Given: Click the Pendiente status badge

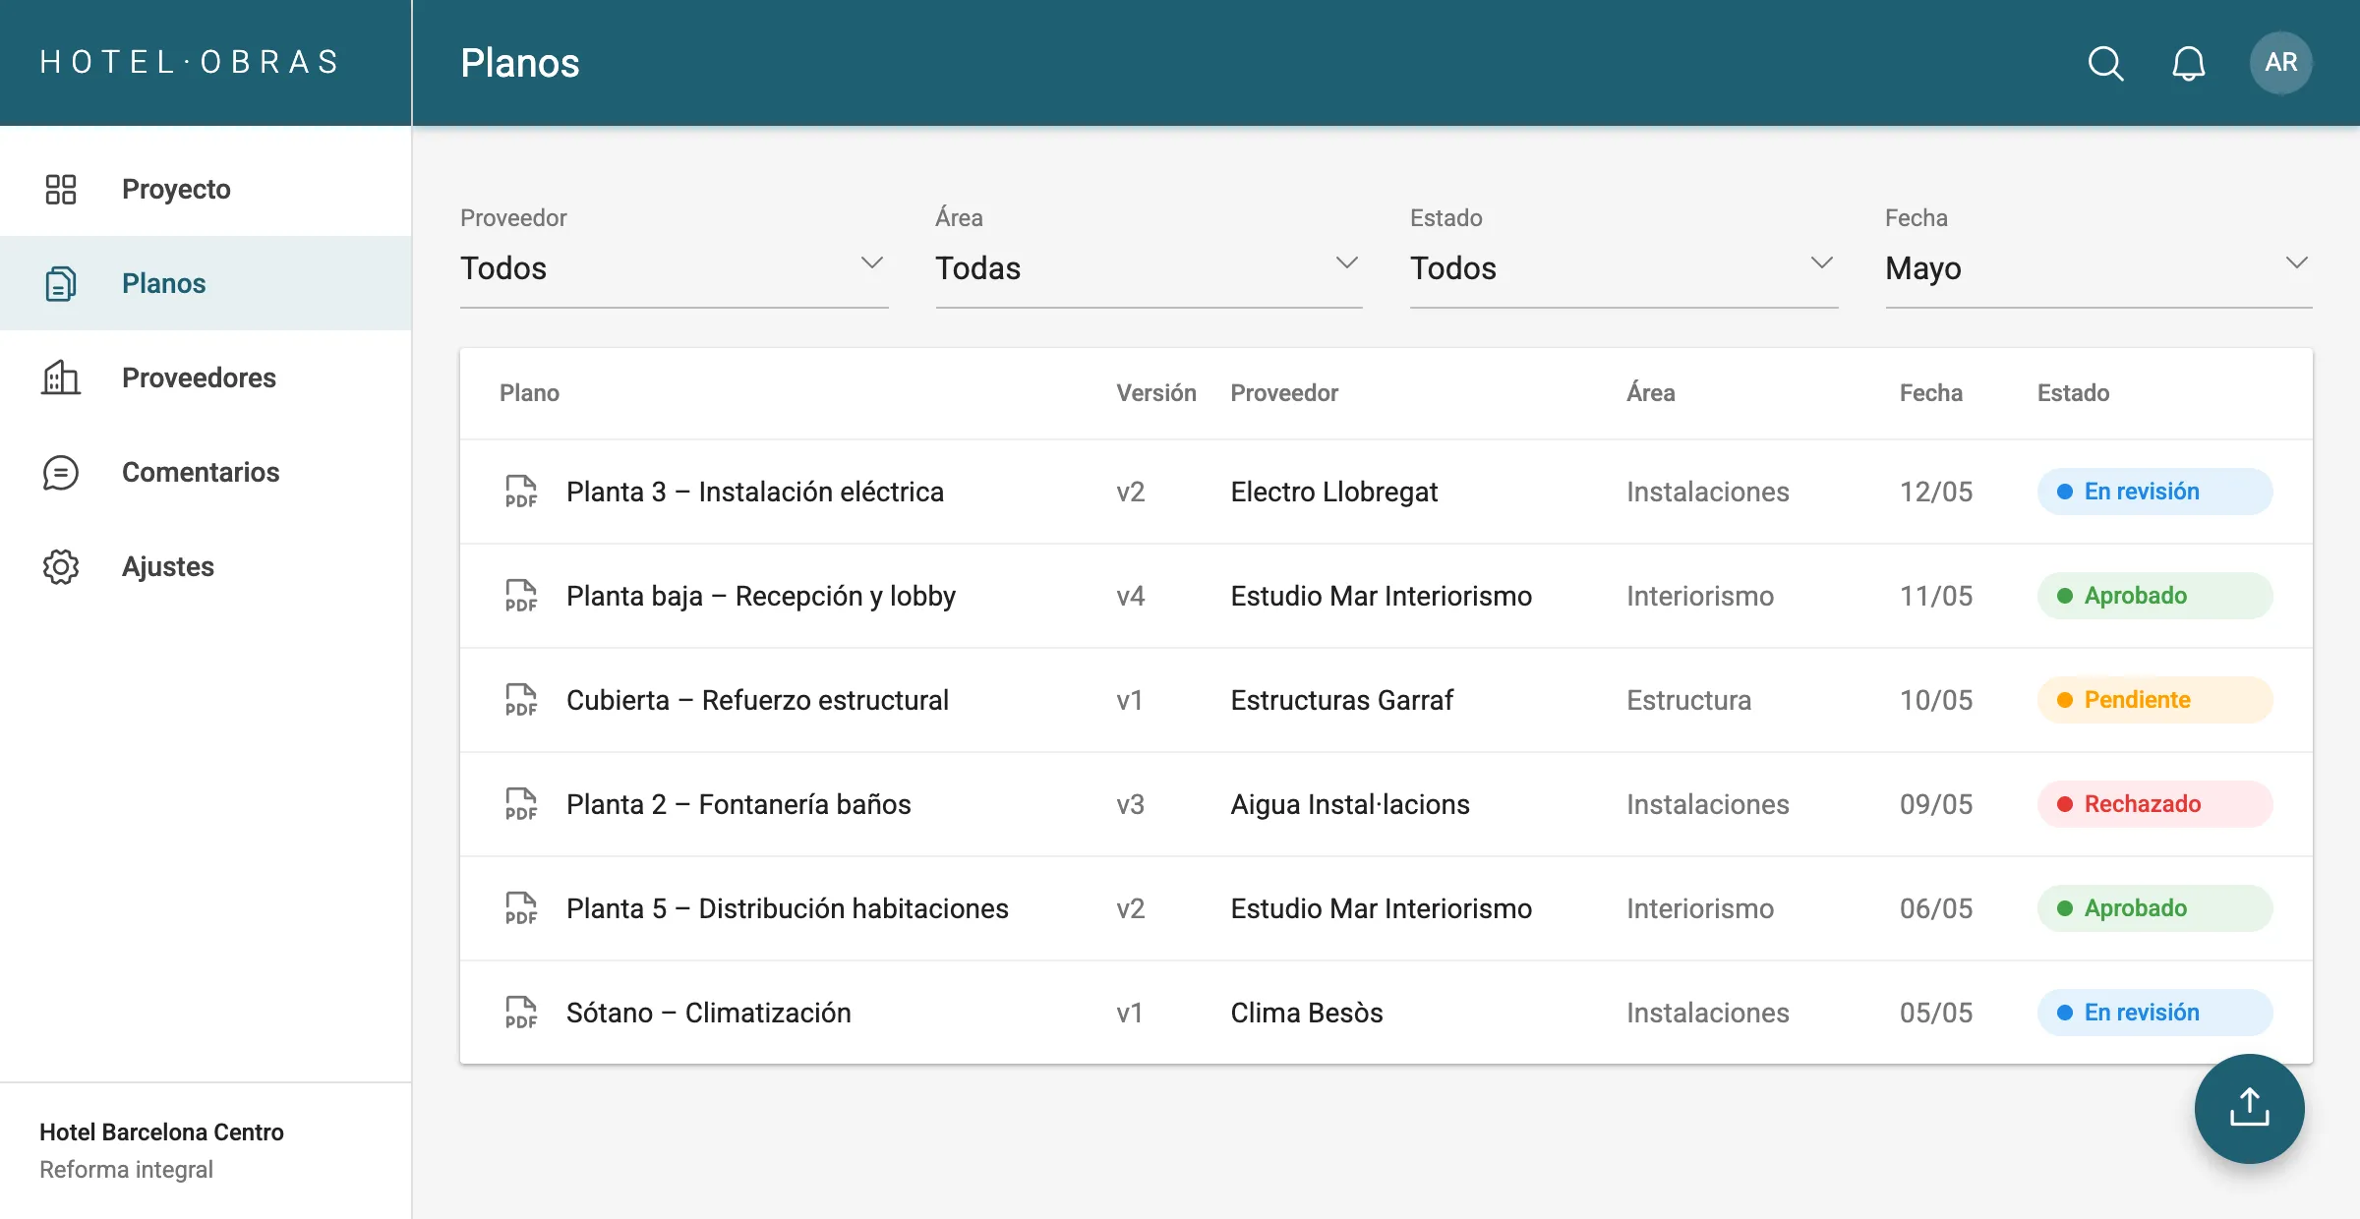Looking at the screenshot, I should pos(2154,700).
